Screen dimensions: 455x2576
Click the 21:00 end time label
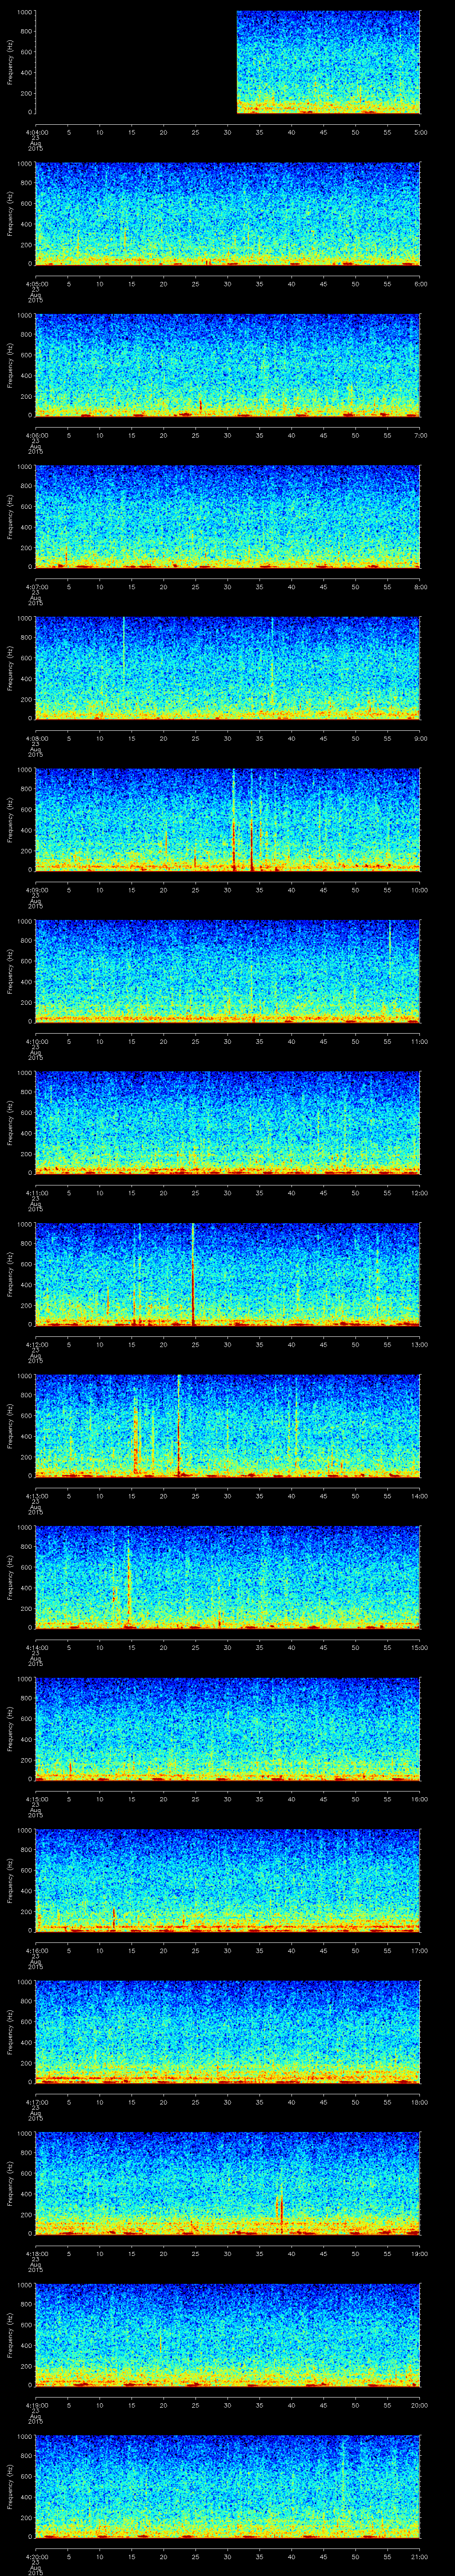420,2556
